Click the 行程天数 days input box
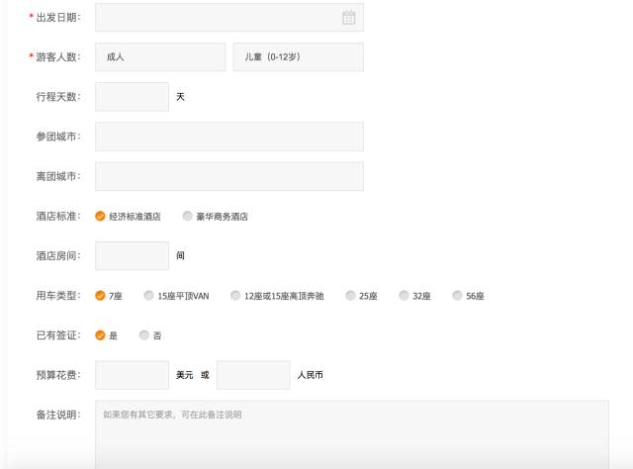 coord(132,97)
